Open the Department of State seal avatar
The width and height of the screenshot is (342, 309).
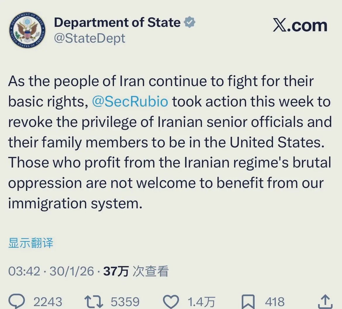pos(27,31)
